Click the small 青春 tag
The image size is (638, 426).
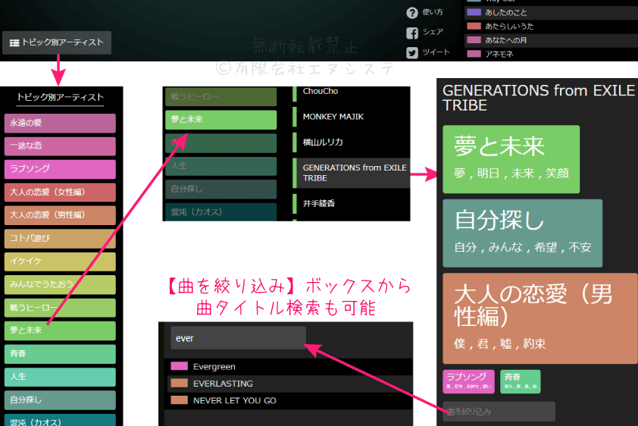520,381
